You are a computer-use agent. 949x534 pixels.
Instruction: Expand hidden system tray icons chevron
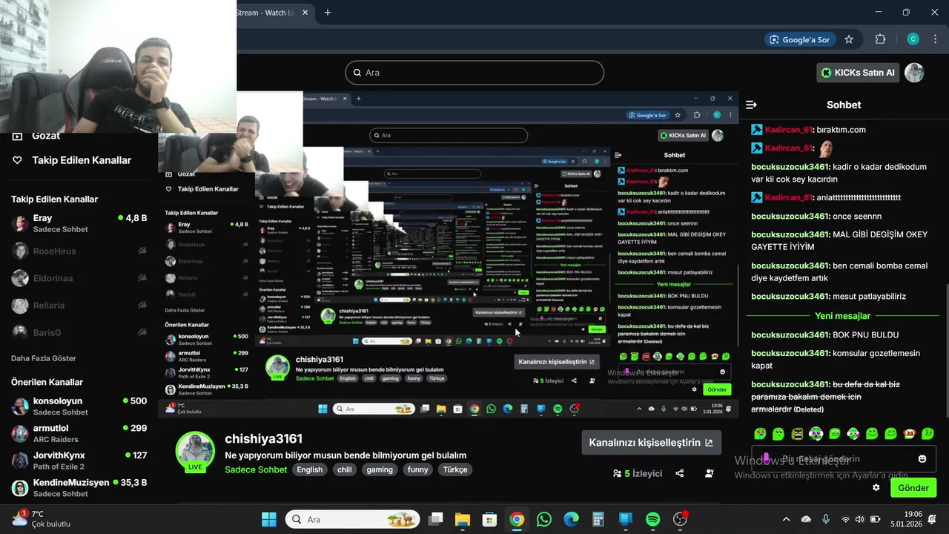[786, 519]
